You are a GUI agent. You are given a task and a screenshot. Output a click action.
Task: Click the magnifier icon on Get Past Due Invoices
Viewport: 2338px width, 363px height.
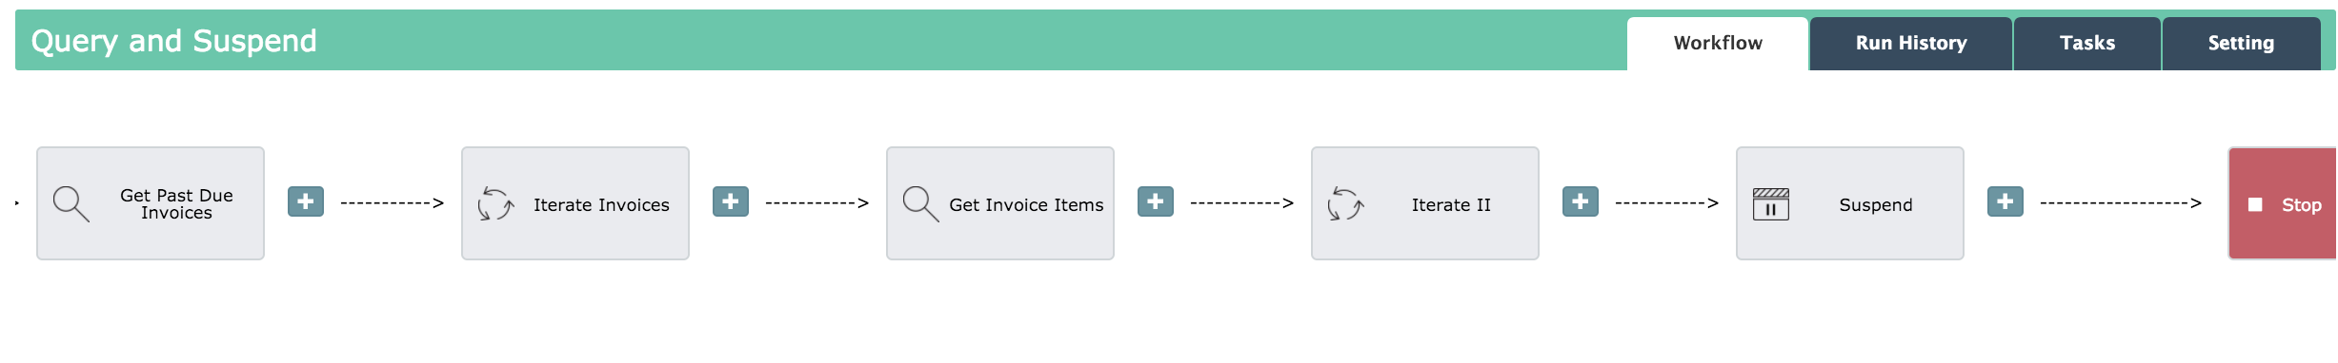(71, 204)
